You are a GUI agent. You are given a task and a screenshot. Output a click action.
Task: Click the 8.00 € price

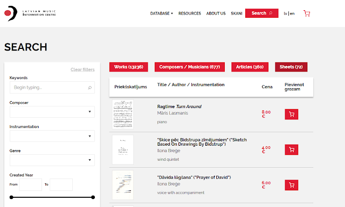[266, 114]
